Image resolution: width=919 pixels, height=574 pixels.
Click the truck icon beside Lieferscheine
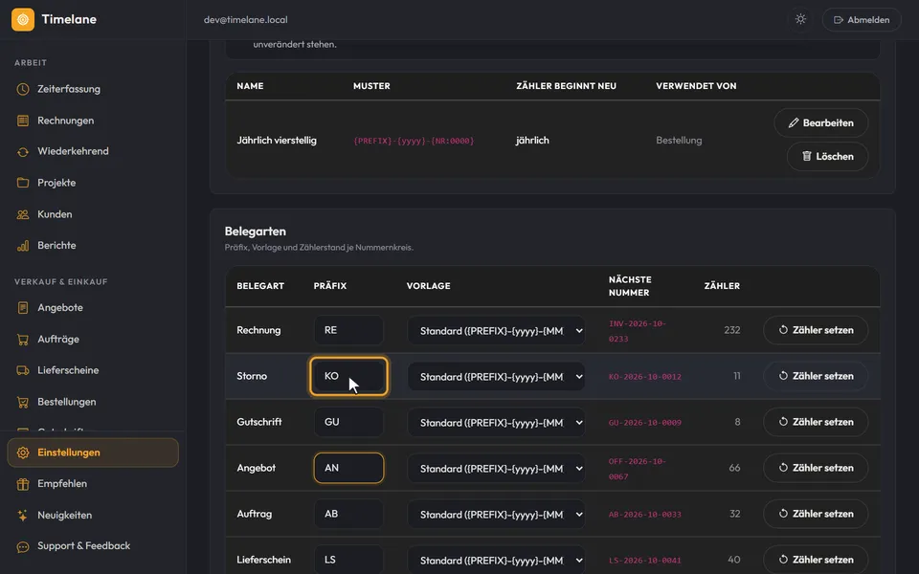tap(23, 370)
